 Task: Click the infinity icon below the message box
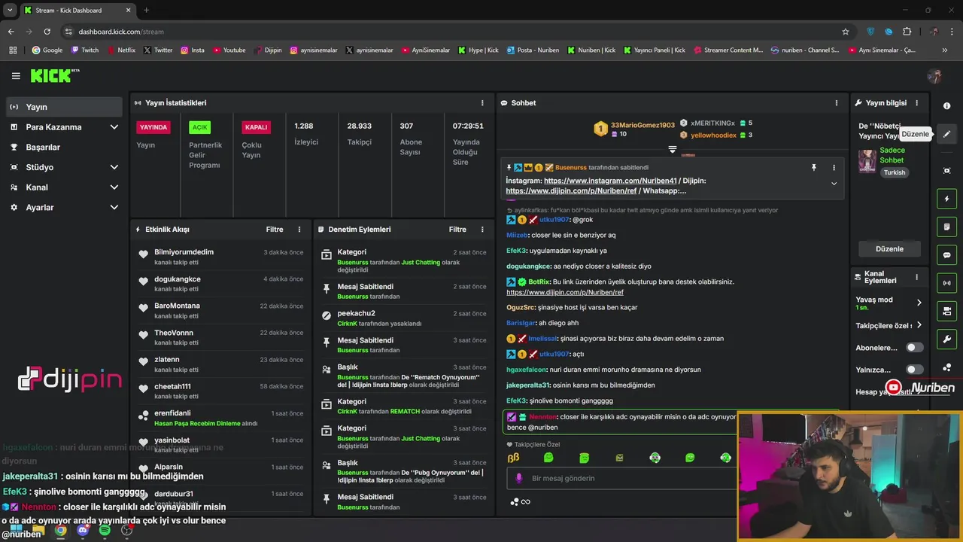526,502
